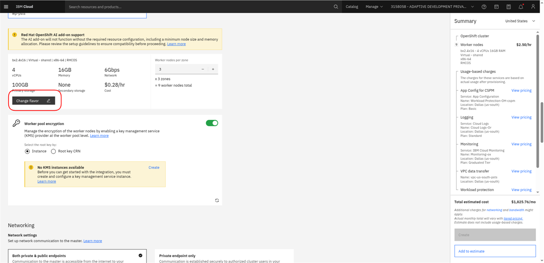
Task: Open the notifications bell
Action: tap(521, 7)
